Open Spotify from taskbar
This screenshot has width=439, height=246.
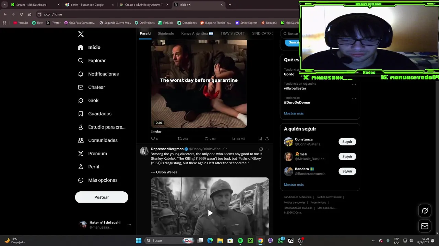240,241
